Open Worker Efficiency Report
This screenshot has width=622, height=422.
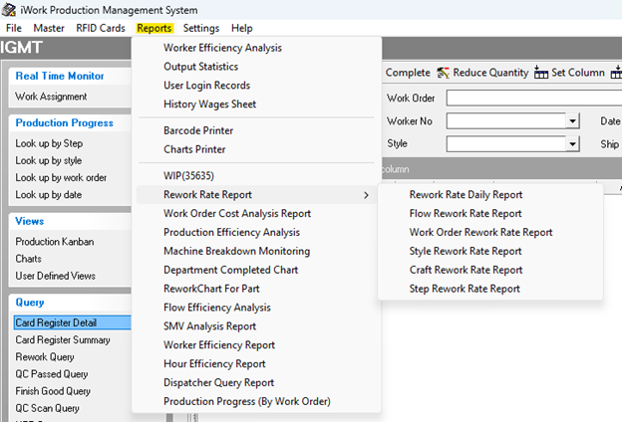219,344
